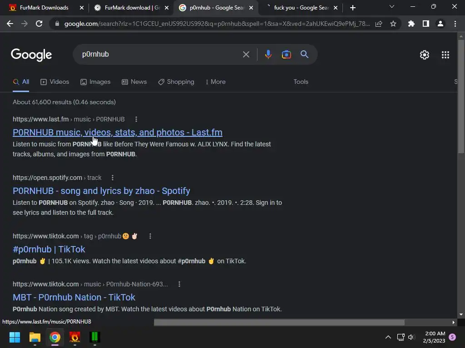This screenshot has height=348, width=465.
Task: Open more options for the Spotify result
Action: point(113,178)
